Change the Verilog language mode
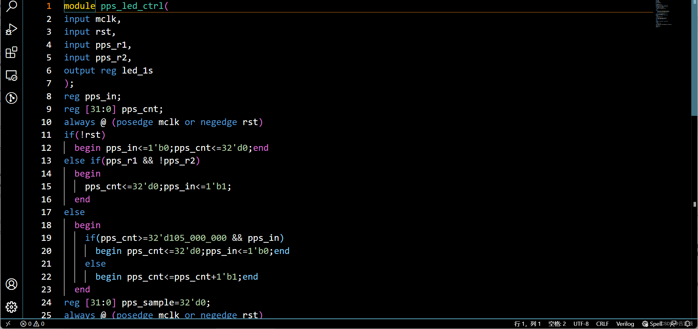Viewport: 698px width, 329px height. tap(625, 324)
